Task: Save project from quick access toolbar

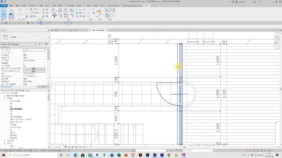Action: coord(6,23)
